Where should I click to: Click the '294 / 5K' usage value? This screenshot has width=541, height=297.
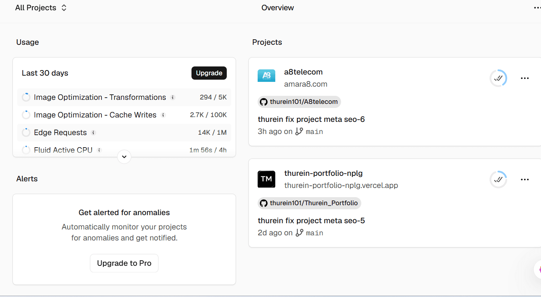click(213, 97)
